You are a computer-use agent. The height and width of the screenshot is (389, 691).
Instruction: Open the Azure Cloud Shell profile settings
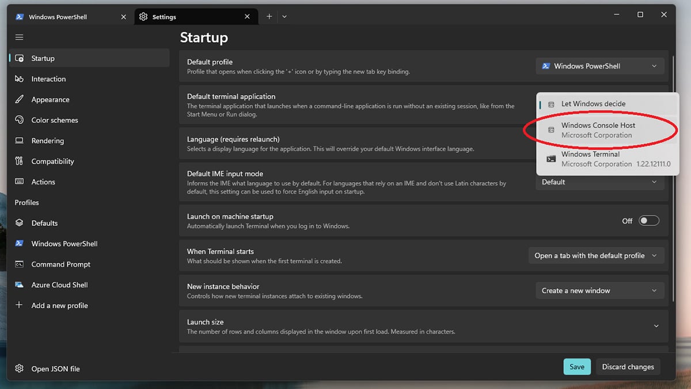[x=89, y=285]
